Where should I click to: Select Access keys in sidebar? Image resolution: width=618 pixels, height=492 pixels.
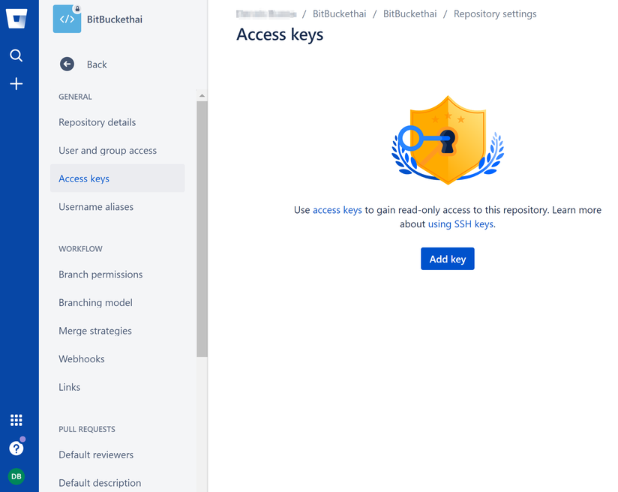click(118, 178)
